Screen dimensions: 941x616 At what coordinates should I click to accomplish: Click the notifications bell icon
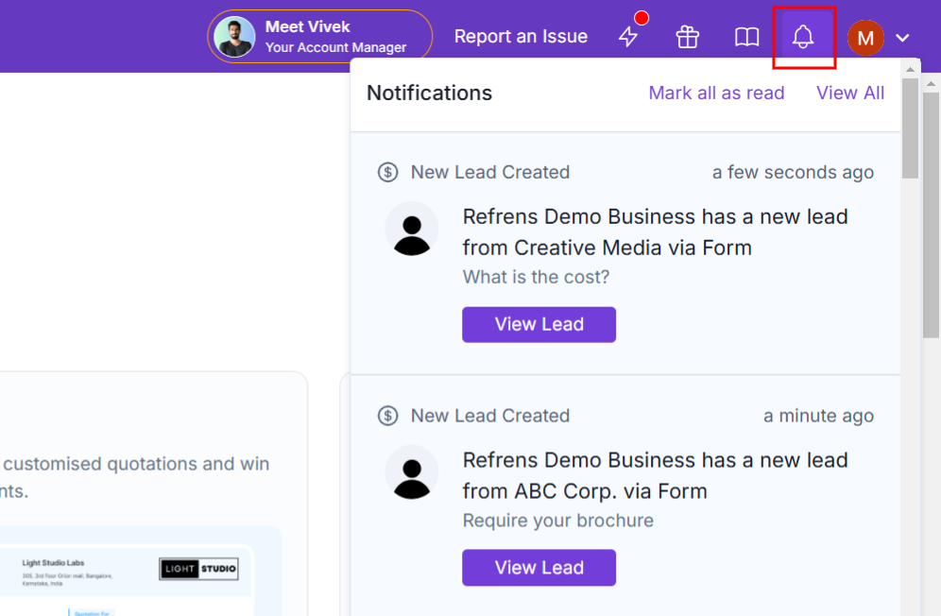[x=803, y=37]
